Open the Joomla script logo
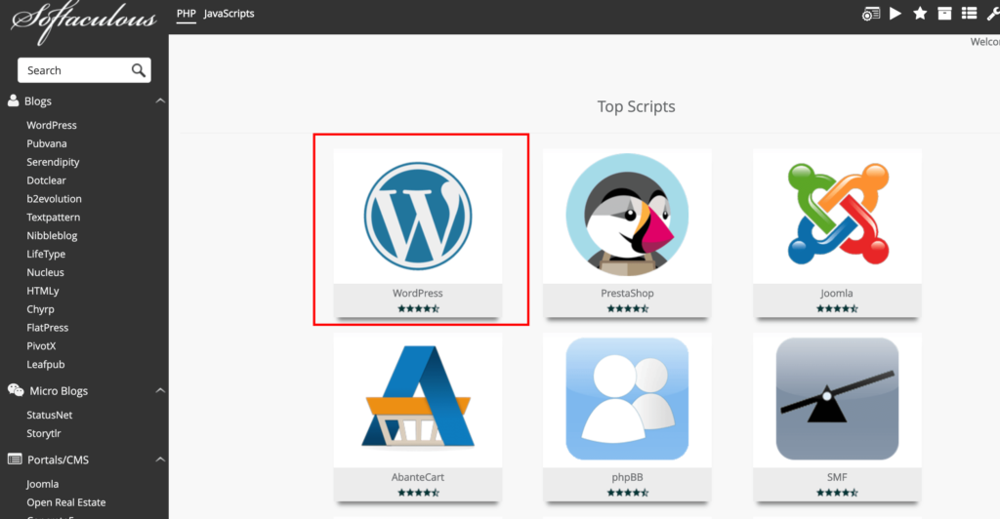Viewport: 1000px width, 519px height. click(837, 214)
